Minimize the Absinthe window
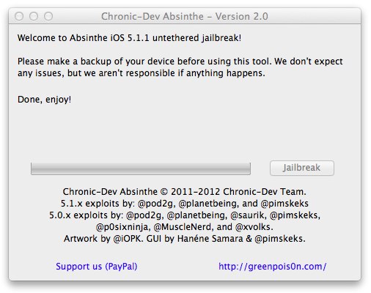The width and height of the screenshot is (371, 293). point(34,16)
